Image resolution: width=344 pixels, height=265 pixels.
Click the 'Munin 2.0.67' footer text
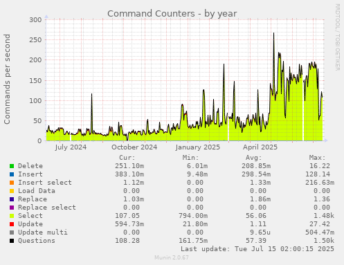tap(172, 257)
